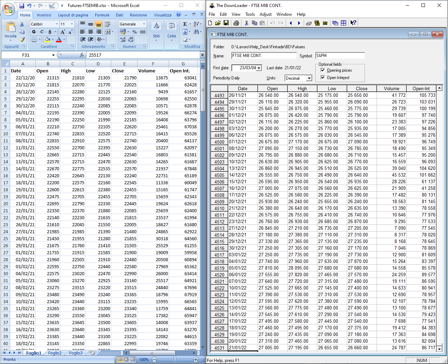
Task: Uncheck the Opening prices checkbox
Action: (x=323, y=70)
